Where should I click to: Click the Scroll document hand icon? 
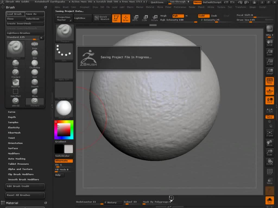(270, 43)
